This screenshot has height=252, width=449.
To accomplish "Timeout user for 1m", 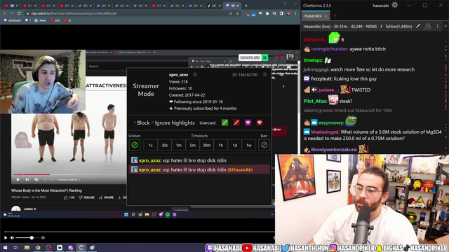I will tap(179, 145).
